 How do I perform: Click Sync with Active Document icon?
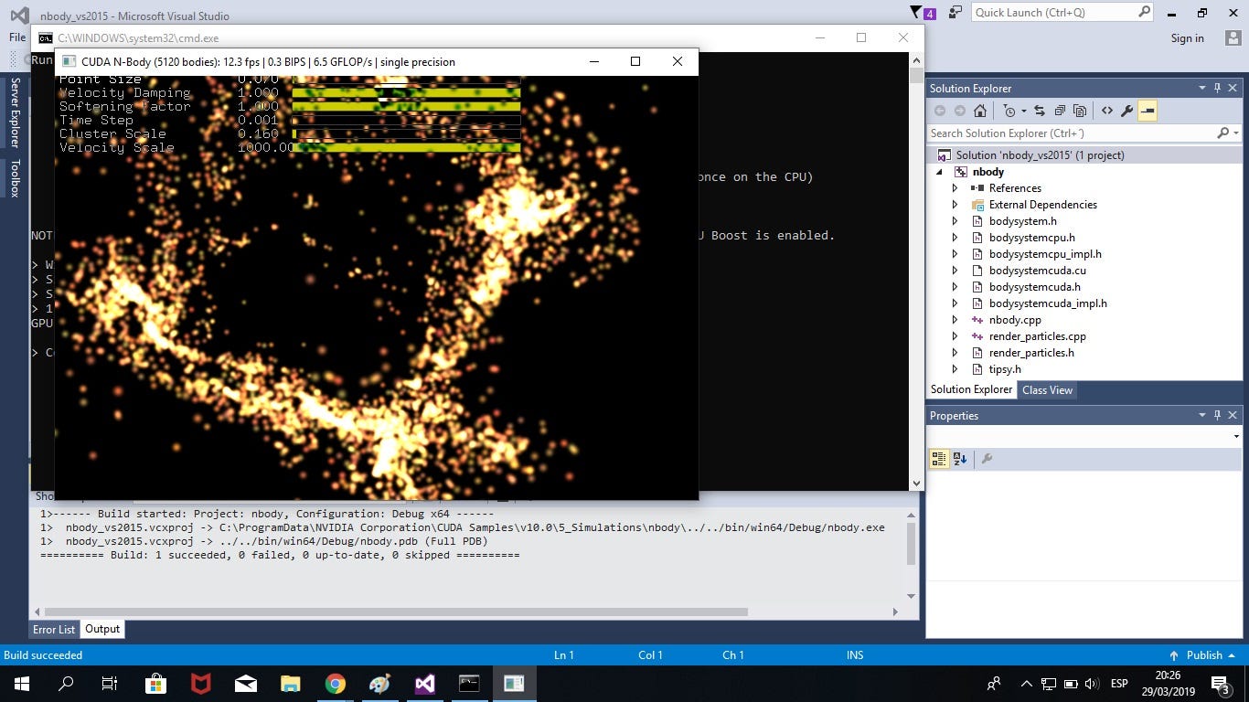coord(1040,111)
